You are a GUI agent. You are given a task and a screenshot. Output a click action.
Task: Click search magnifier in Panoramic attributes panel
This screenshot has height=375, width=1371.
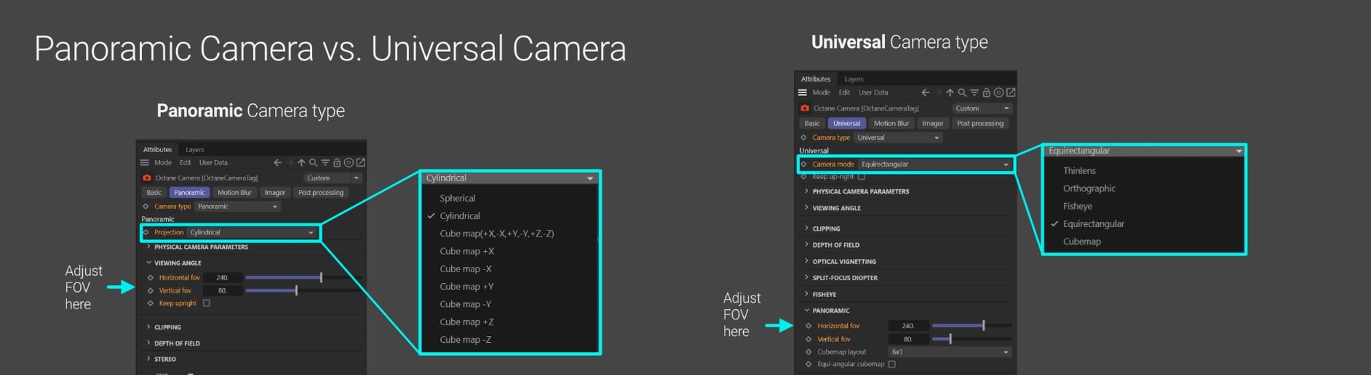coord(313,162)
